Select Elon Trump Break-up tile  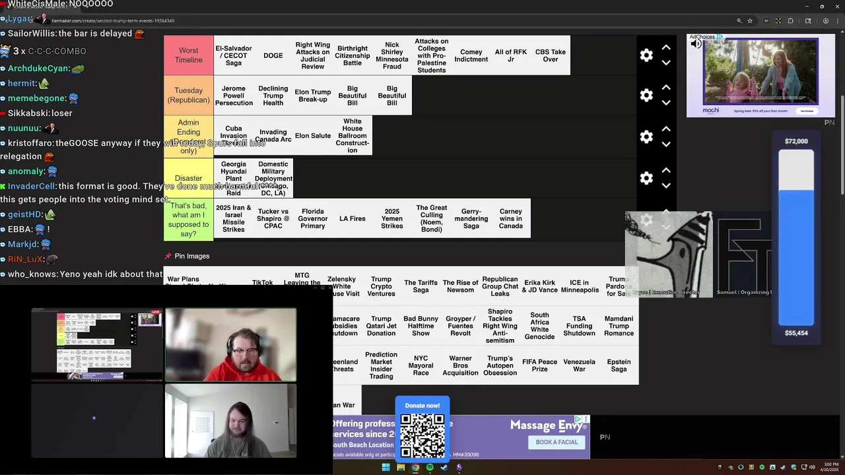point(313,96)
